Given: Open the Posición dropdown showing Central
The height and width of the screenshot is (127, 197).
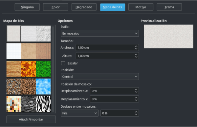Looking at the screenshot, I should tap(100, 77).
